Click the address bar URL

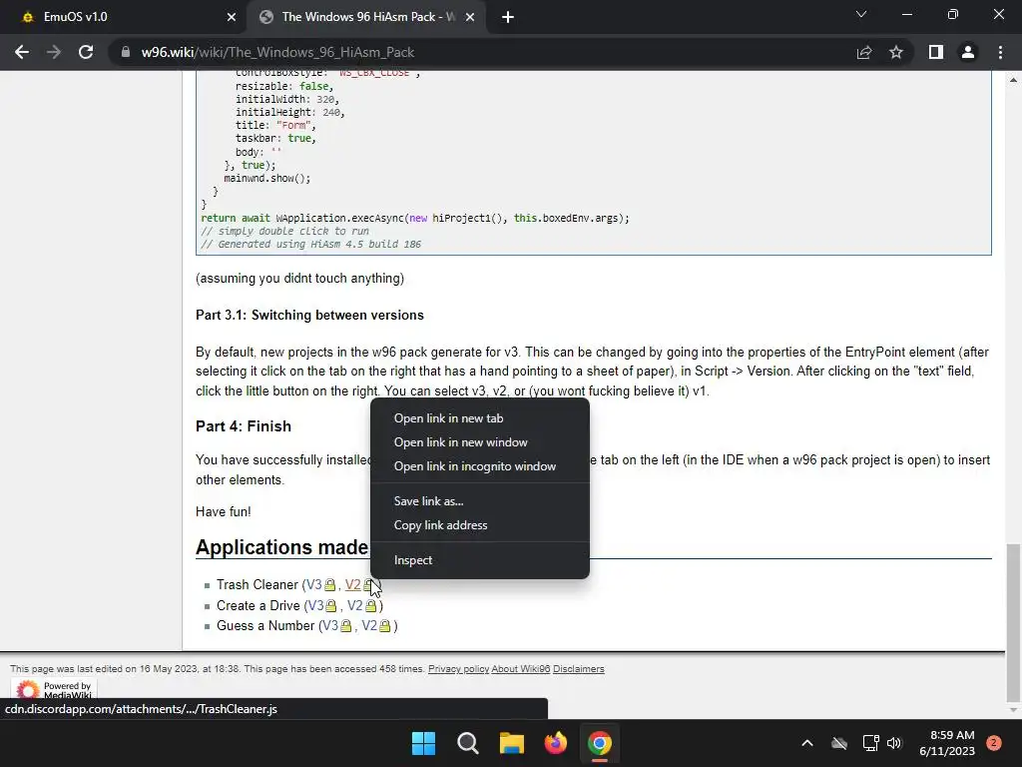coord(277,52)
